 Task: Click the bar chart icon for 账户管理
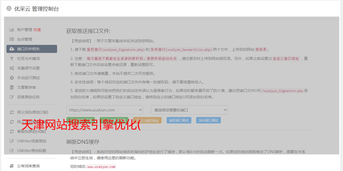point(12,30)
